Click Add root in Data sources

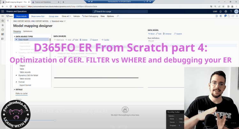click(59, 40)
